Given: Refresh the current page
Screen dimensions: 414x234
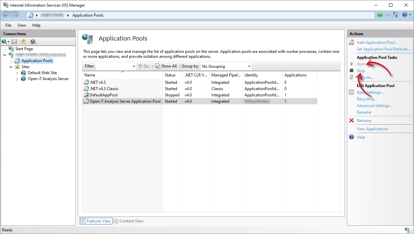Looking at the screenshot, I should click(380, 15).
